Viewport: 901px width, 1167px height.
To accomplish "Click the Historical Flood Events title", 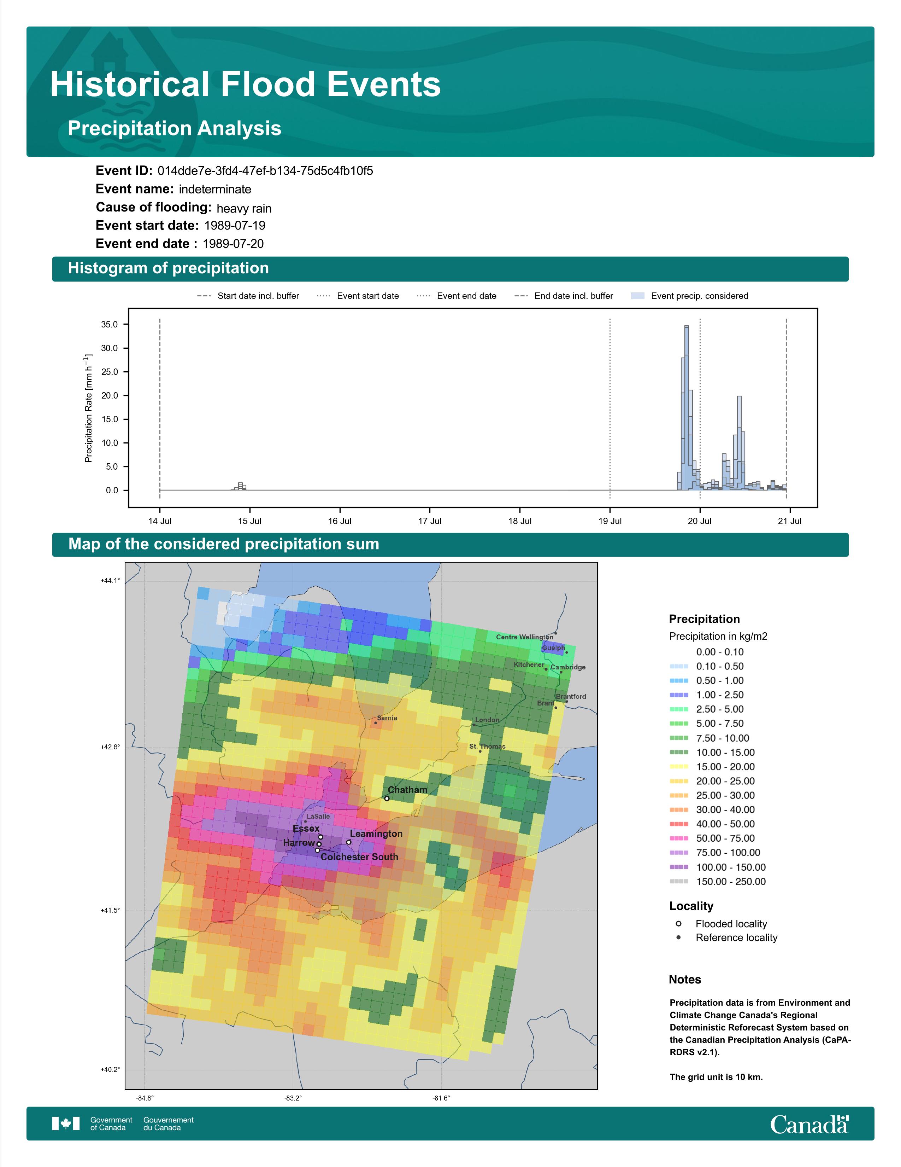I will 246,85.
